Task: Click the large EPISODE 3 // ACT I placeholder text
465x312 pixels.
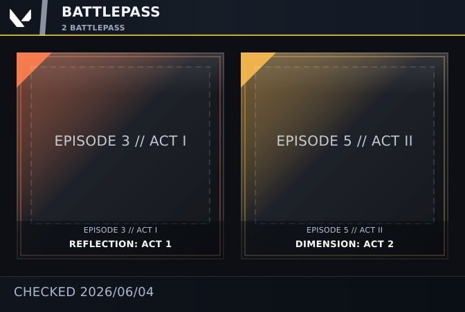Action: pos(120,141)
